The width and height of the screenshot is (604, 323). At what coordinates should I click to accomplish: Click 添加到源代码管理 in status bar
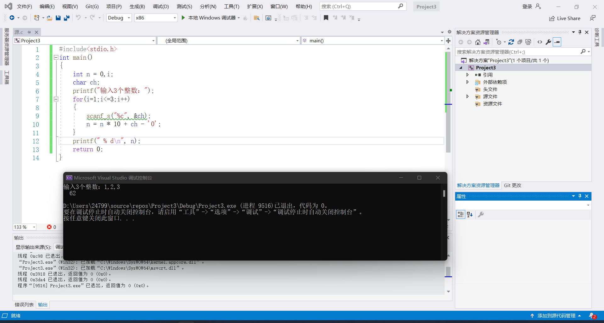click(x=556, y=316)
